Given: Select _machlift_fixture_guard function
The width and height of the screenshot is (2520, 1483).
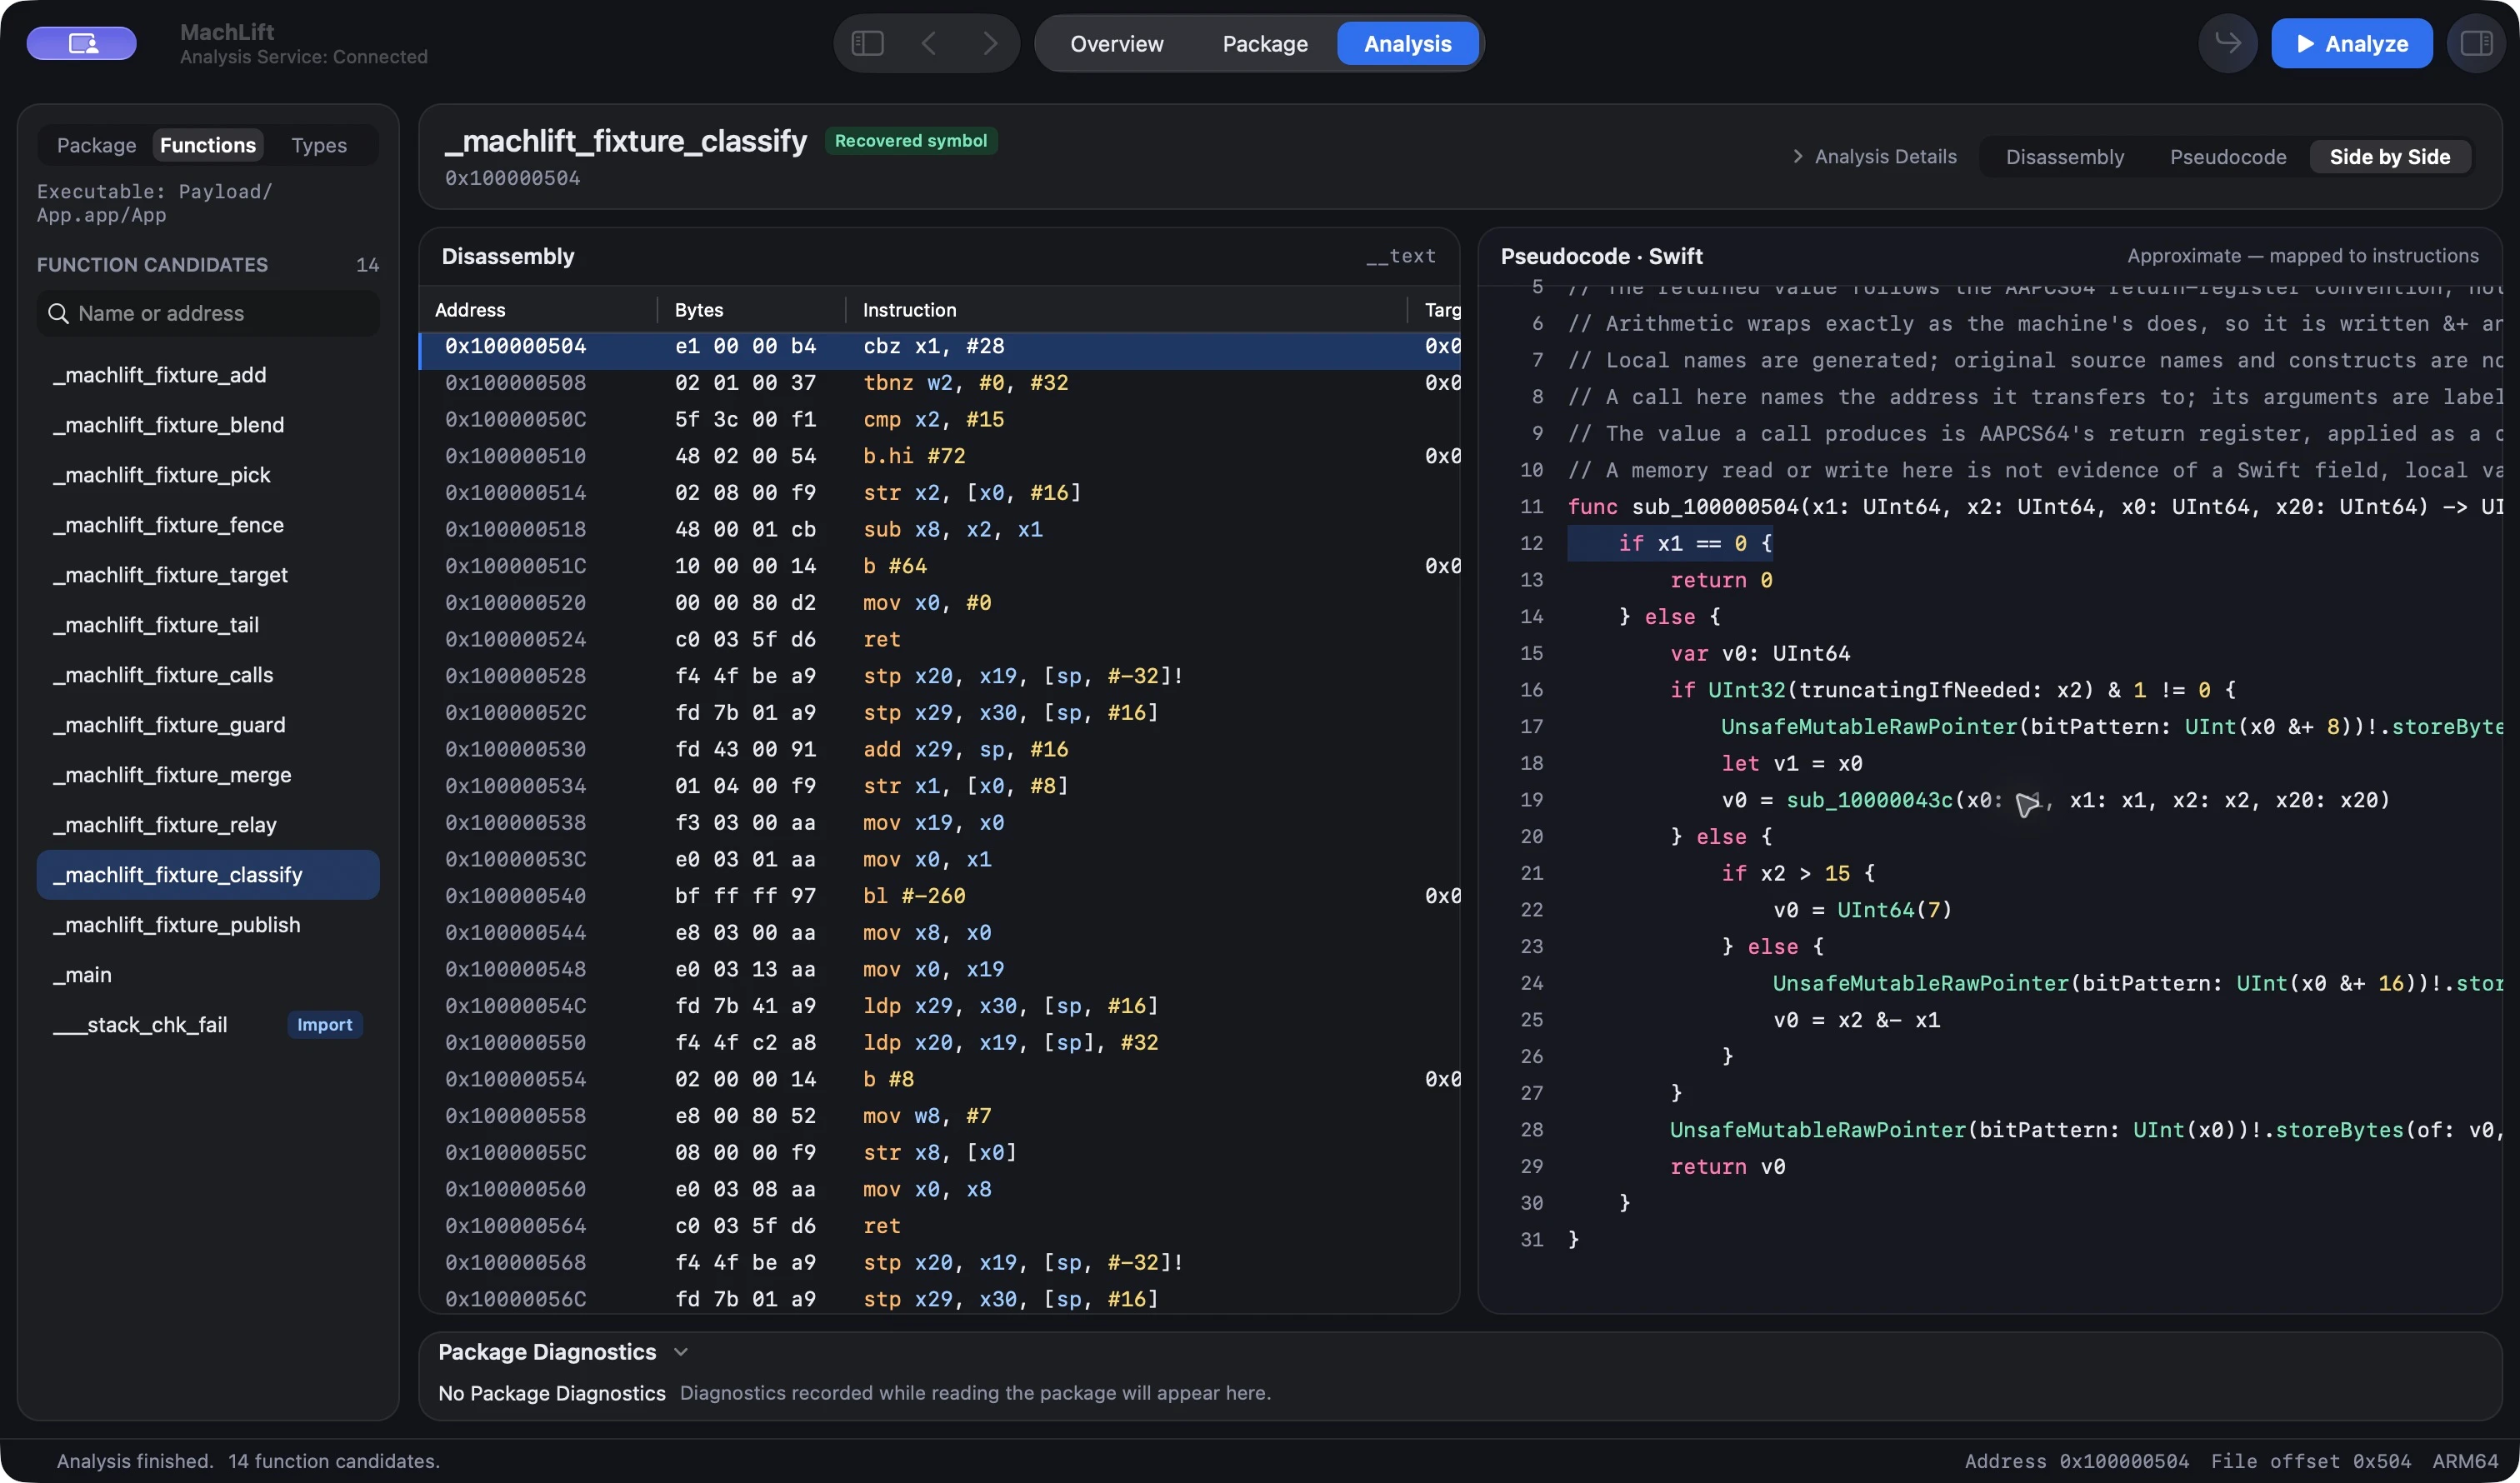Looking at the screenshot, I should click(208, 725).
